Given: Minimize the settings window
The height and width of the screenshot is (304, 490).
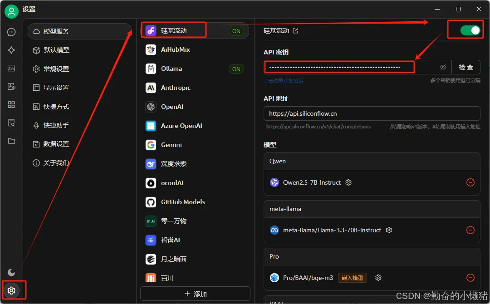Looking at the screenshot, I should [437, 9].
